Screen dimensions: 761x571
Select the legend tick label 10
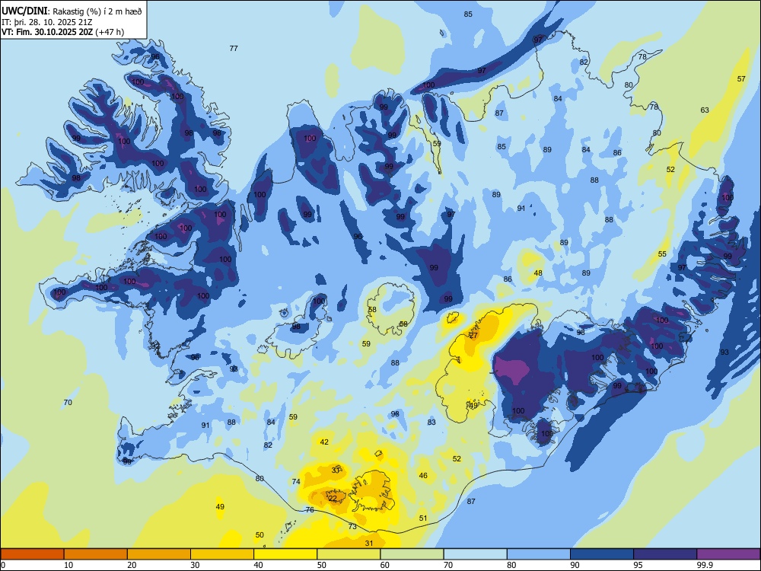[x=68, y=565]
